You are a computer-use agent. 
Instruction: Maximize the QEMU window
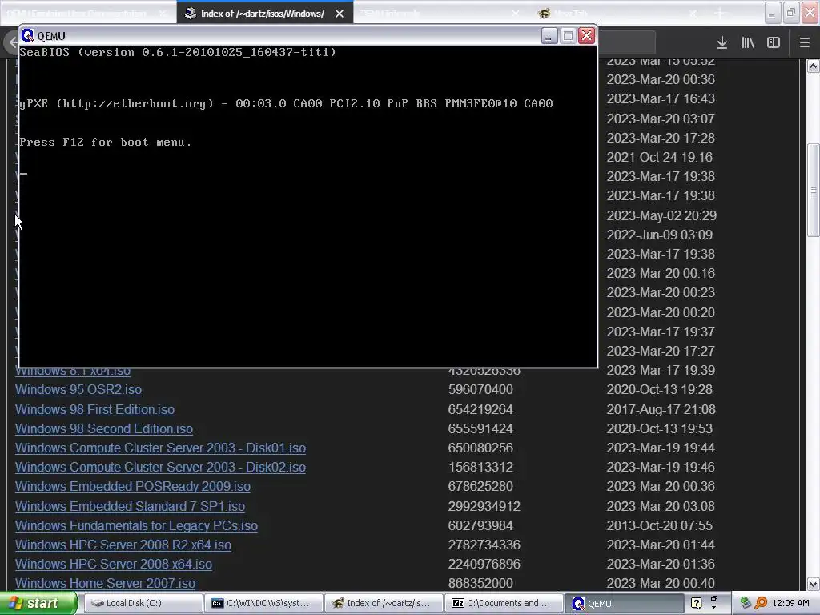point(568,35)
